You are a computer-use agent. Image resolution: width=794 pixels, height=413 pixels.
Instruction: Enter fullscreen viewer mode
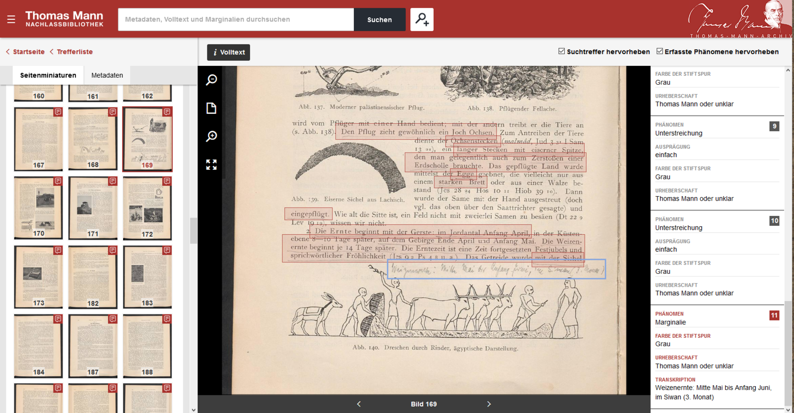point(211,164)
